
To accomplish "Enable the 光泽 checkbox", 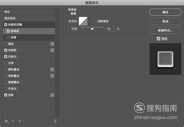I will point(6,63).
